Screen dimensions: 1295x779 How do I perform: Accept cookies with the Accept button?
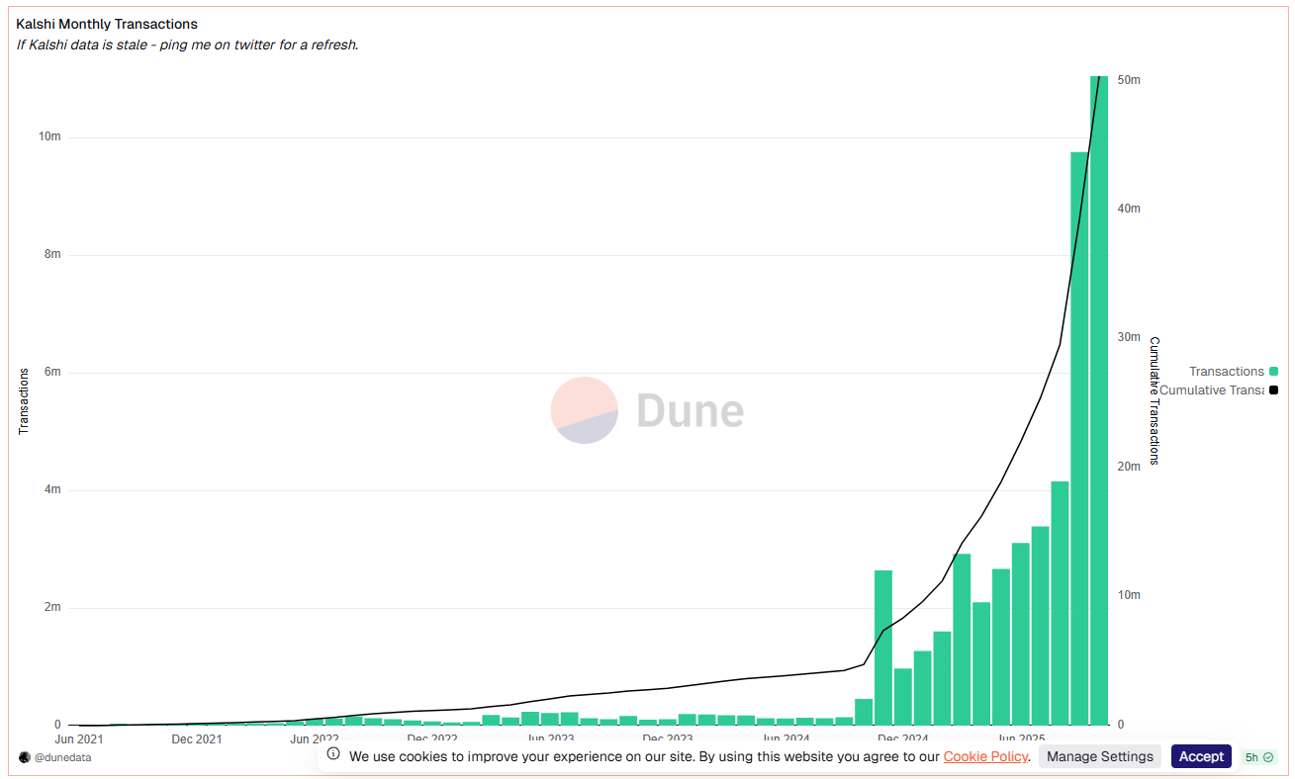coord(1201,756)
